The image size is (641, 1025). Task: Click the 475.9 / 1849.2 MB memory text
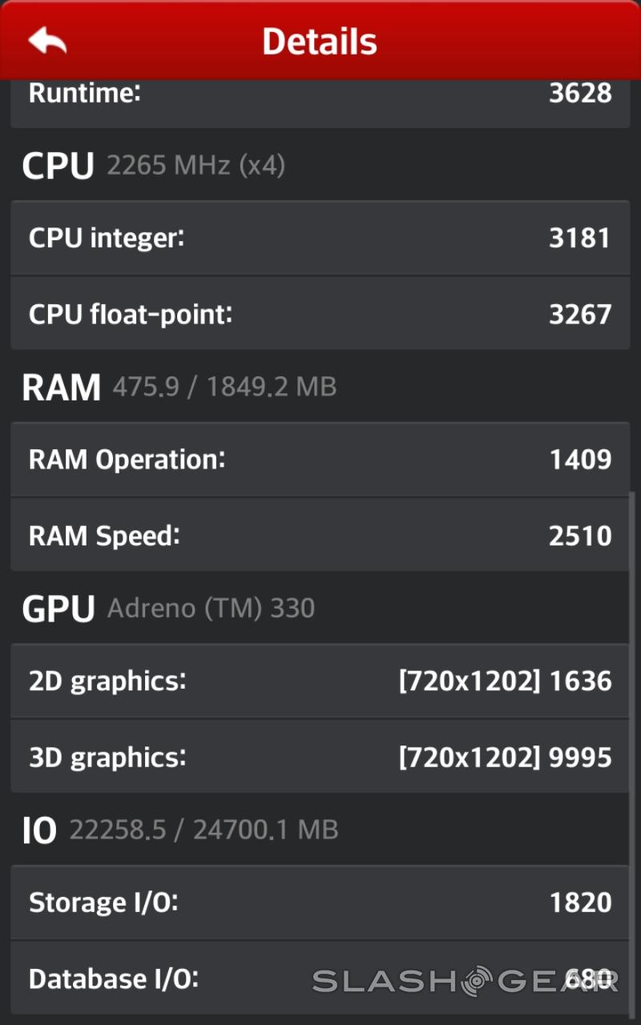pyautogui.click(x=224, y=388)
